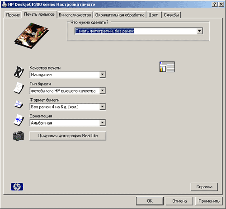Close the print settings dialog

click(221, 4)
